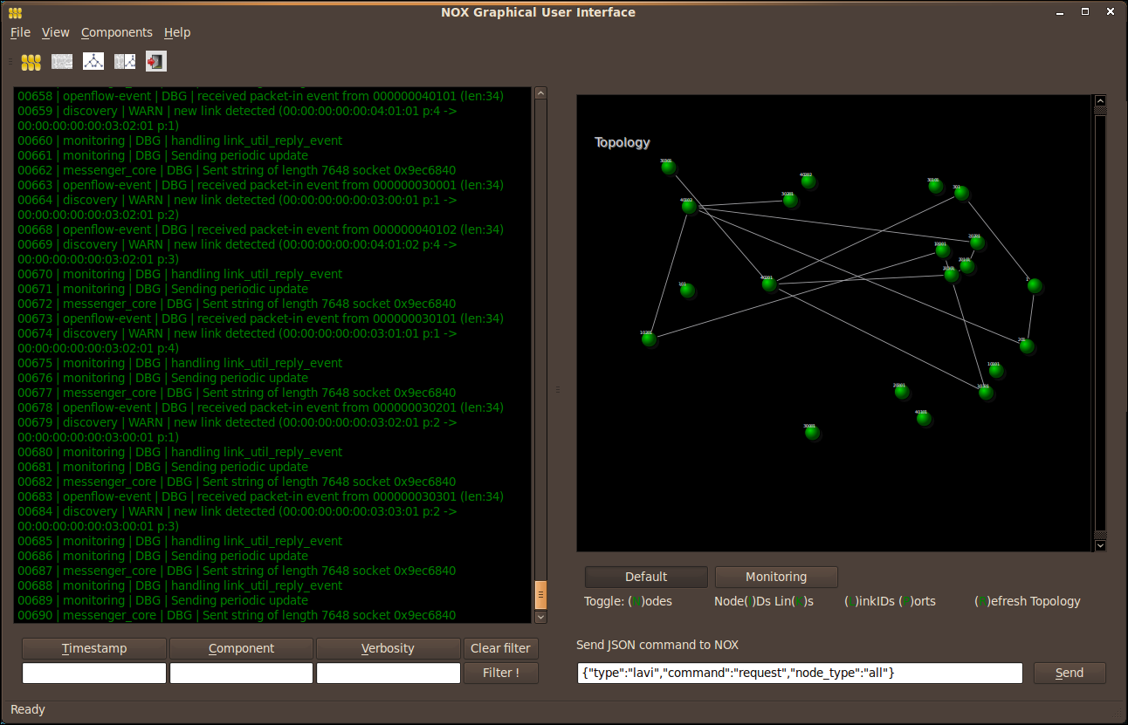
Task: Click the Component filter button
Action: [x=241, y=648]
